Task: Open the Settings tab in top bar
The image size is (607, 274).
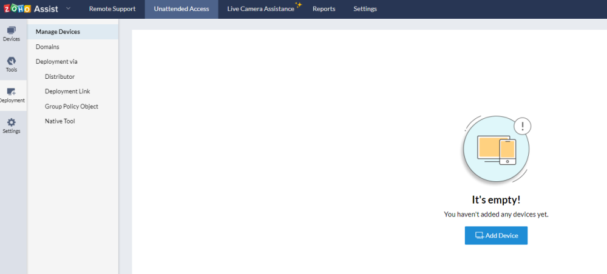Action: [365, 9]
